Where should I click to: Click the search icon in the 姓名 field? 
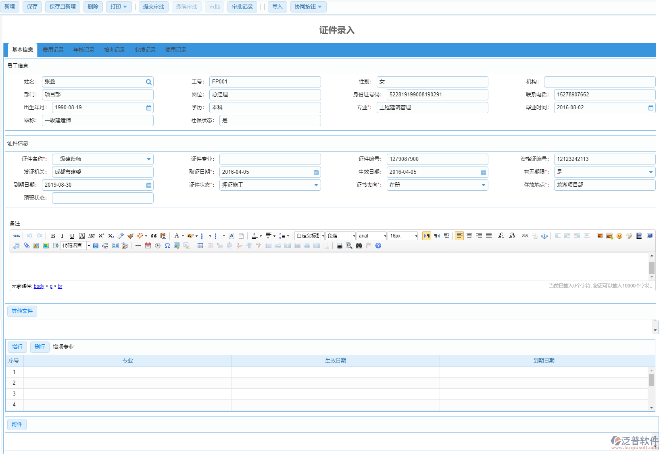tap(149, 82)
